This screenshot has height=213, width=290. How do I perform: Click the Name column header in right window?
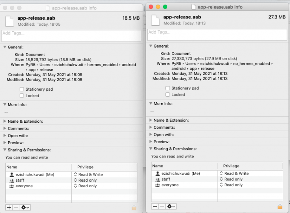click(x=184, y=166)
